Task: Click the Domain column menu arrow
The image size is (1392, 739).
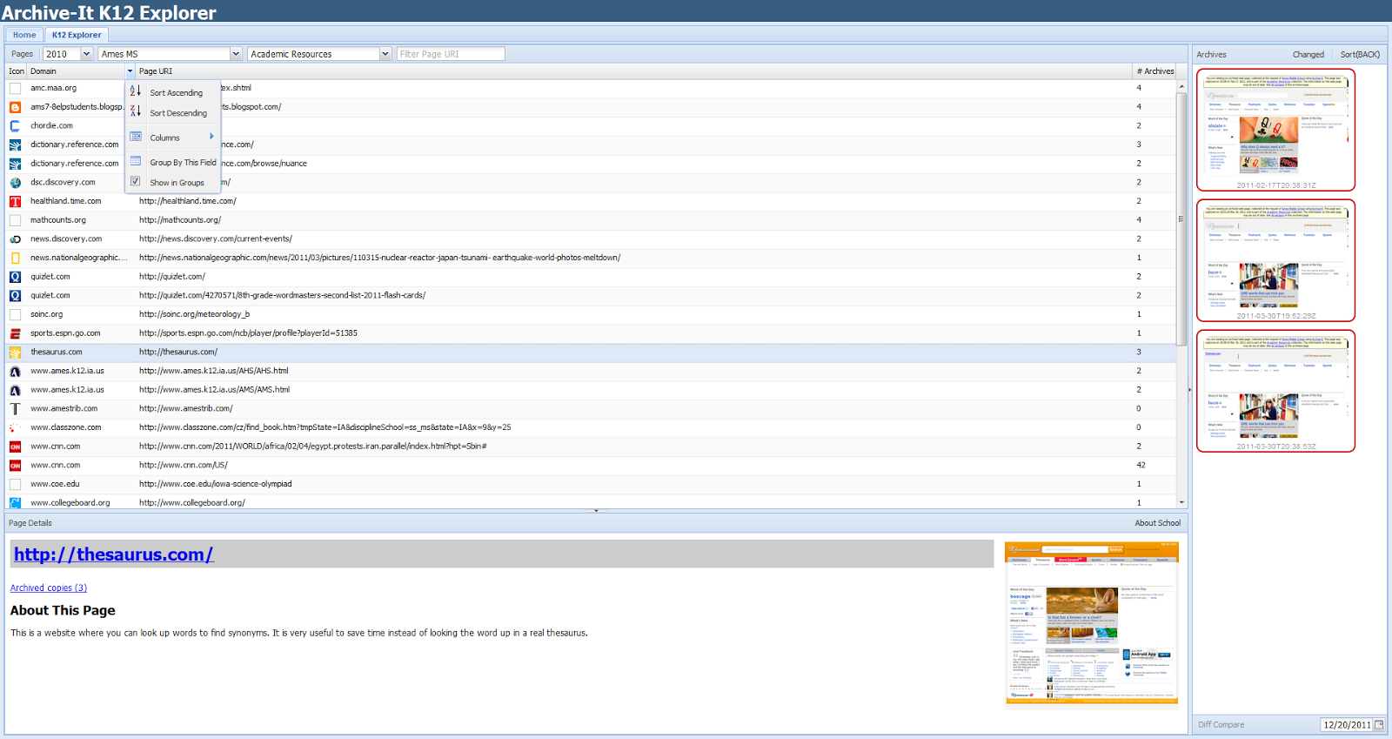Action: [130, 71]
